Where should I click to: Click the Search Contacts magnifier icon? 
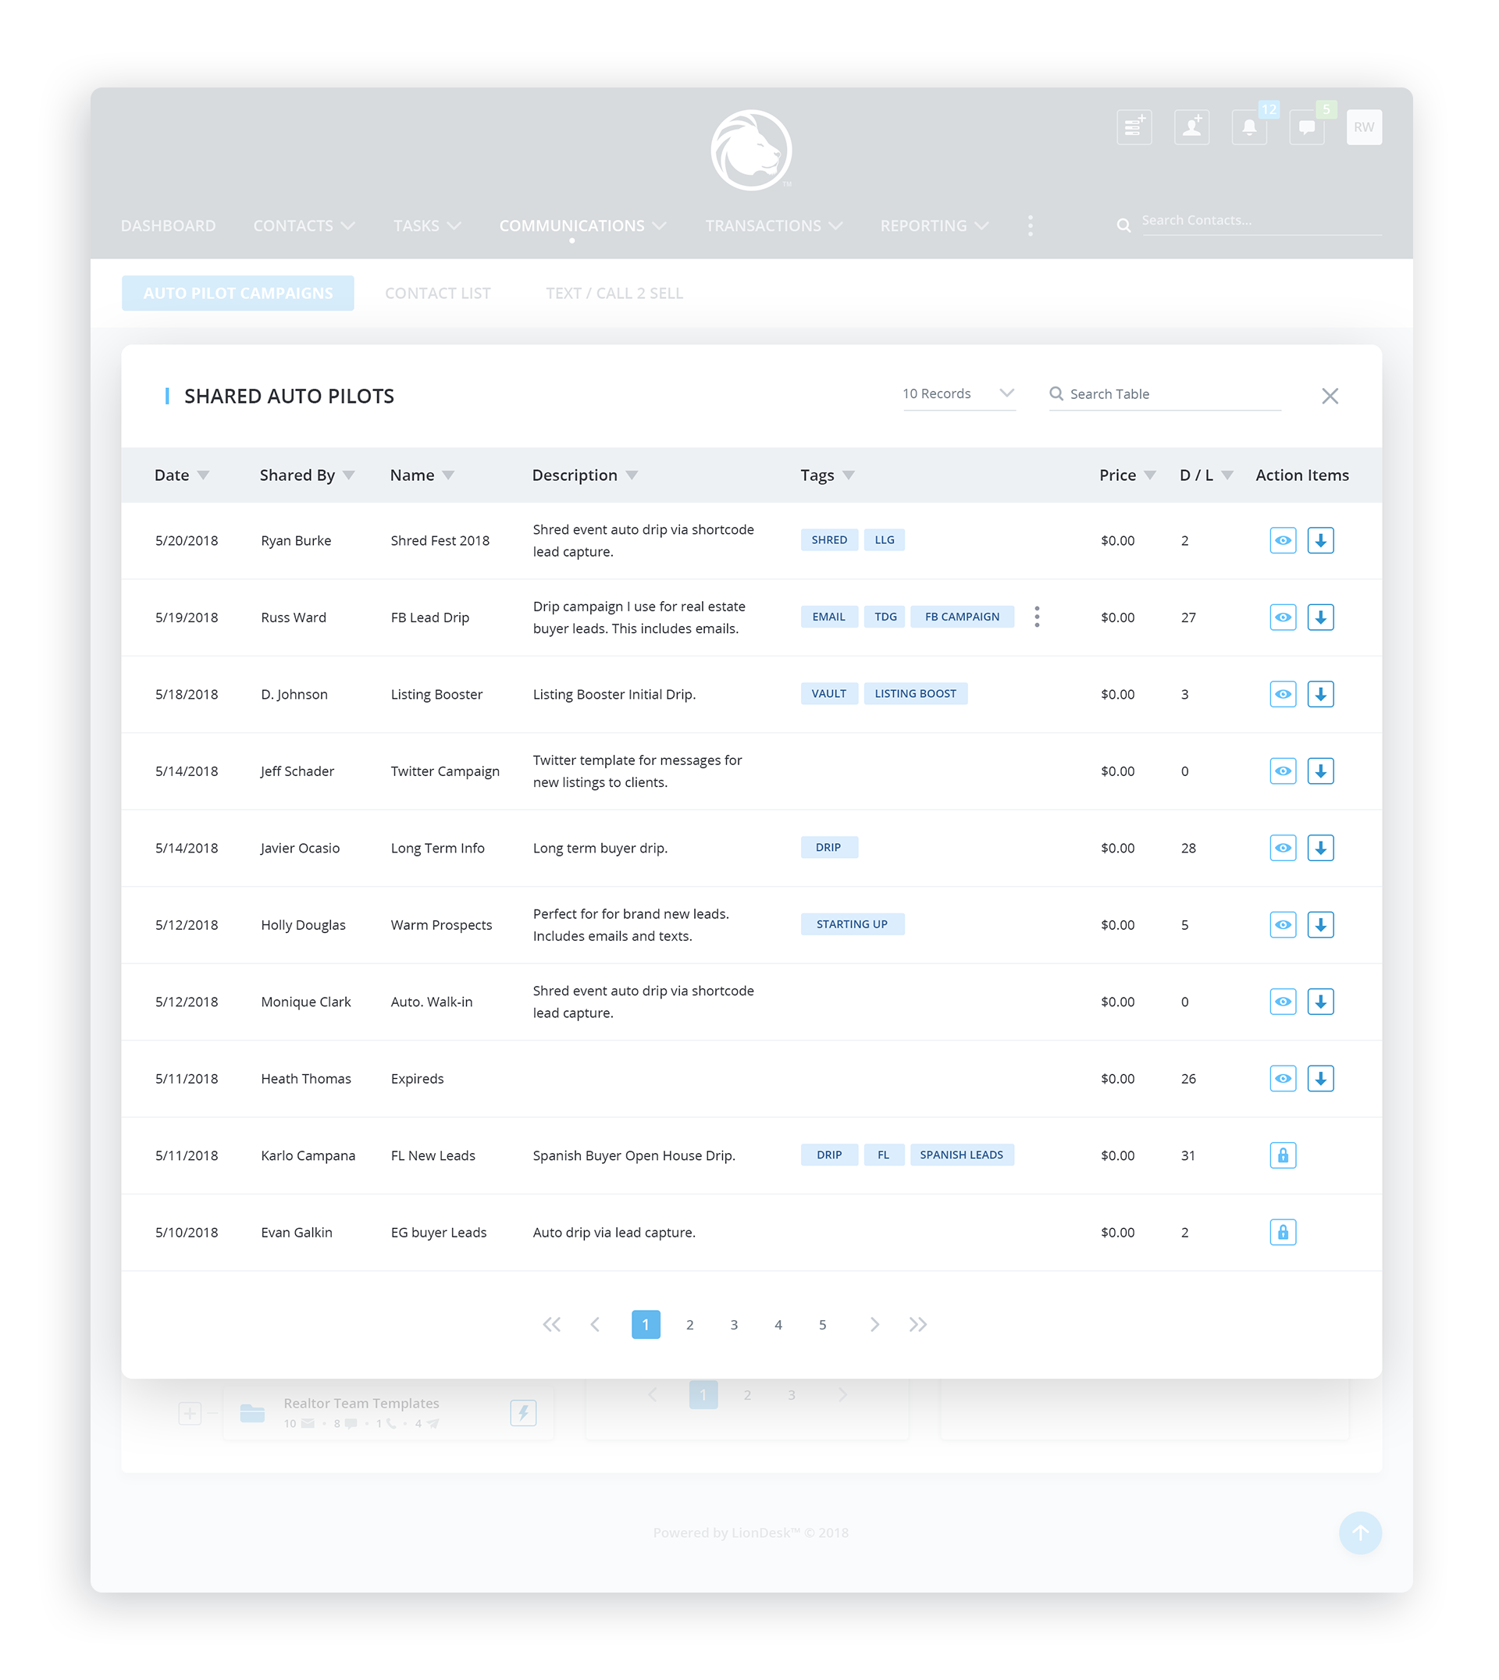(1123, 225)
